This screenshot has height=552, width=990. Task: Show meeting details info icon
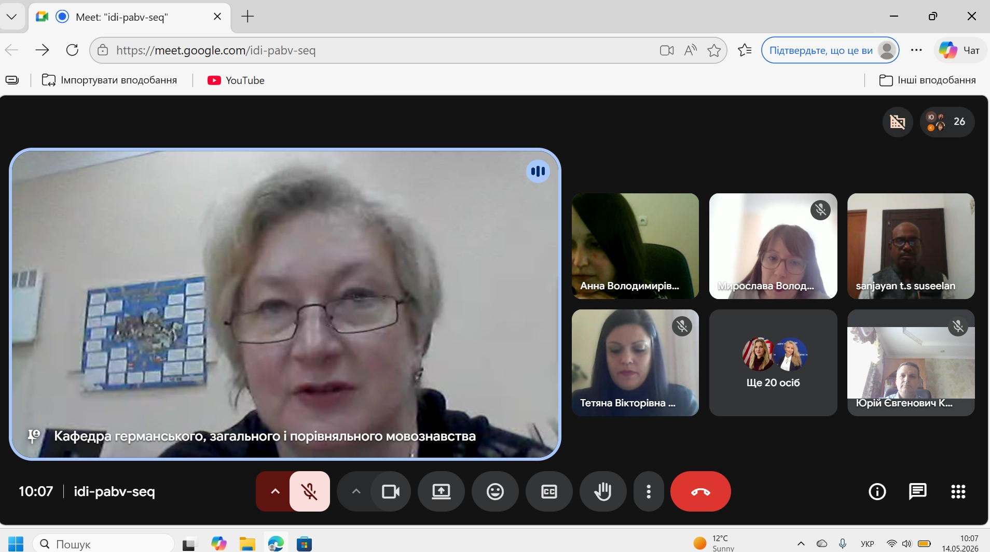coord(877,491)
